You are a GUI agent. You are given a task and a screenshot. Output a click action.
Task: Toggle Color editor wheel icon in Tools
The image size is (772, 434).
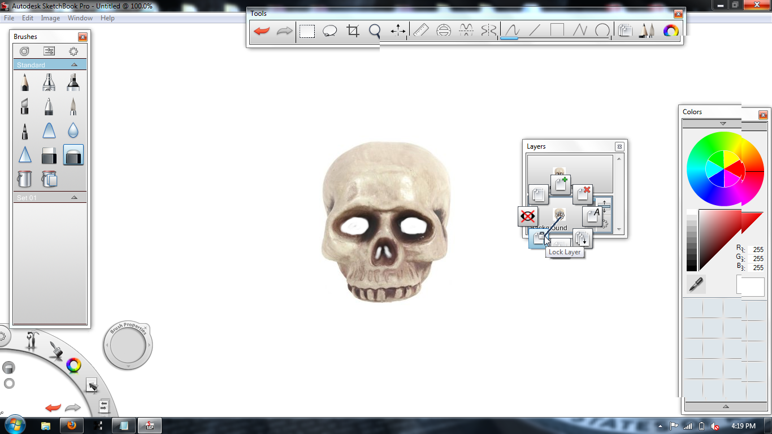670,31
